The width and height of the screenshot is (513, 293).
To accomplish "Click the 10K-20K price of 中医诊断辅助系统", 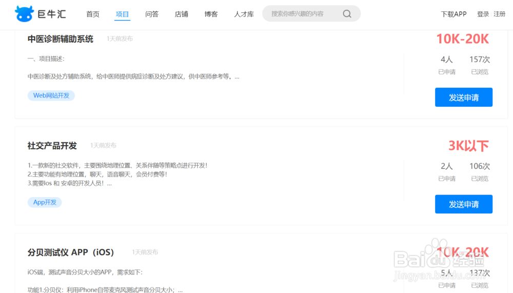I will pos(463,39).
